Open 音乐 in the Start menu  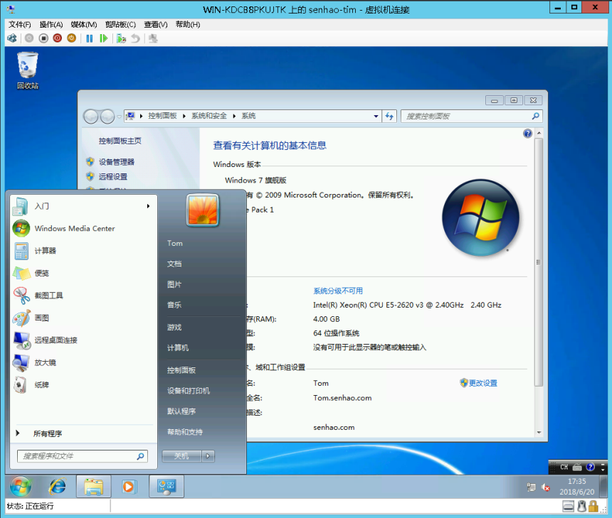[x=174, y=305]
